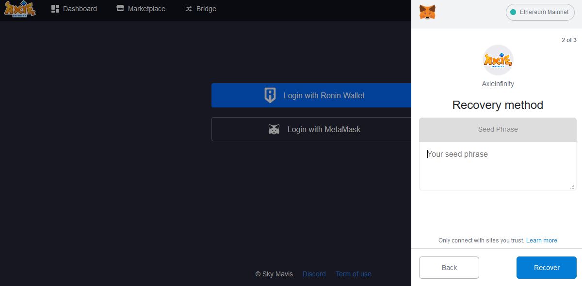Click the seed phrase textarea resize handle
The width and height of the screenshot is (582, 286).
coord(572,186)
